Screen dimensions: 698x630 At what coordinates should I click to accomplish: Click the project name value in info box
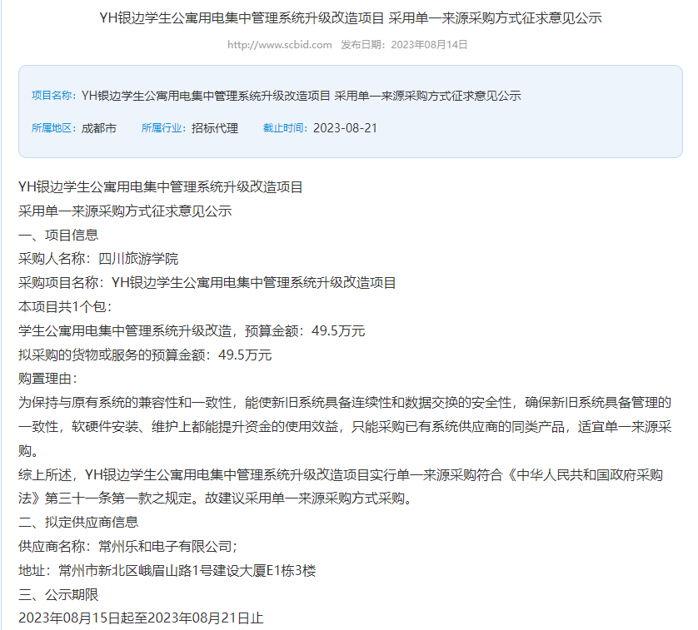[301, 96]
